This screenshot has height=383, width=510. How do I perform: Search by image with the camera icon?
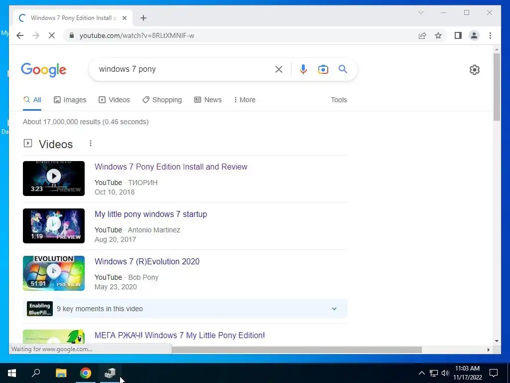tap(323, 69)
